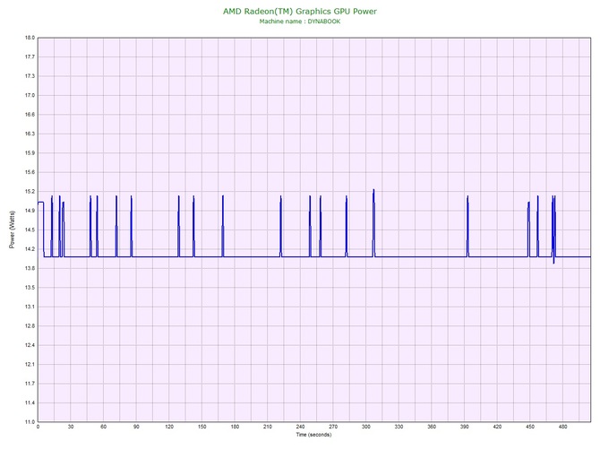Click the "Machine name : DYNABOOK" subtitle

pos(299,22)
